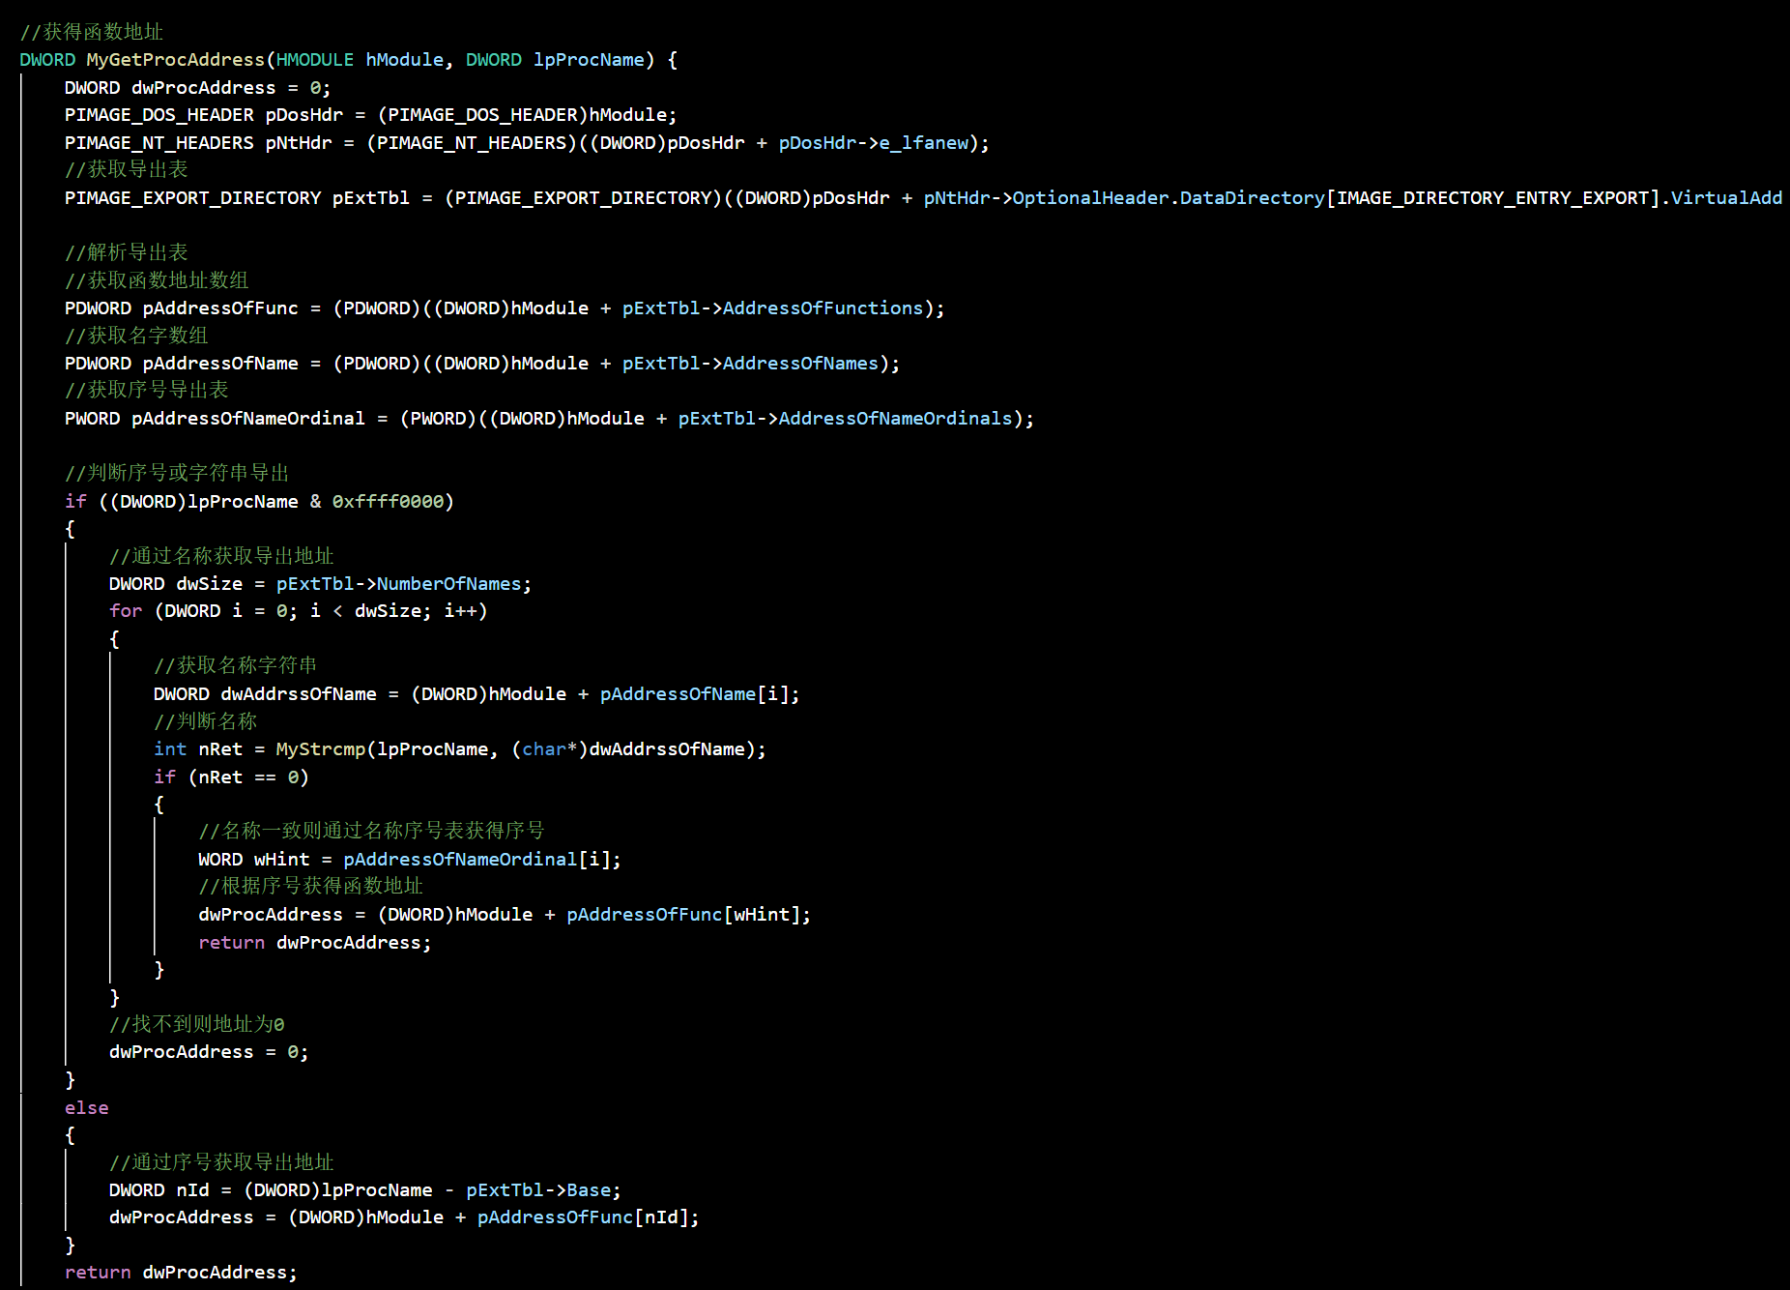Click nId in the DWORD nId declaration
Image resolution: width=1790 pixels, height=1290 pixels.
pos(192,1190)
